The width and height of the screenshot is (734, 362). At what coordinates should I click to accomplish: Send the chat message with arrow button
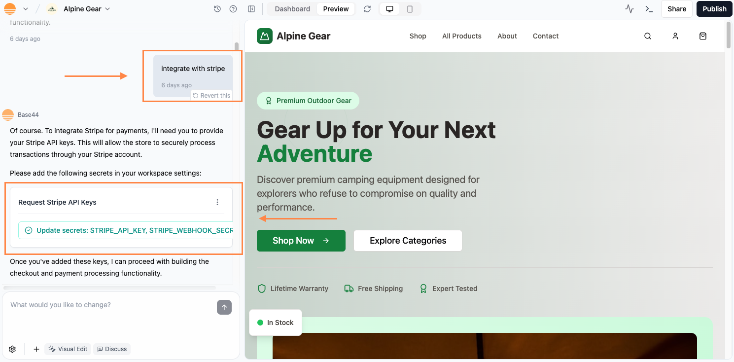tap(224, 307)
